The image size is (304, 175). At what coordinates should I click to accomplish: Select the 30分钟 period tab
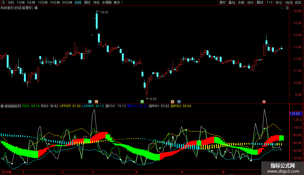[55, 2]
